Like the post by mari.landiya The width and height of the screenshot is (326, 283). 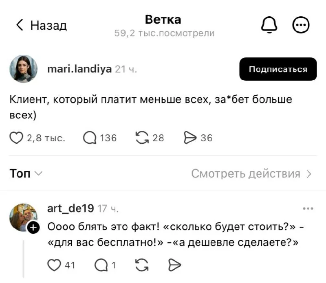(x=16, y=138)
